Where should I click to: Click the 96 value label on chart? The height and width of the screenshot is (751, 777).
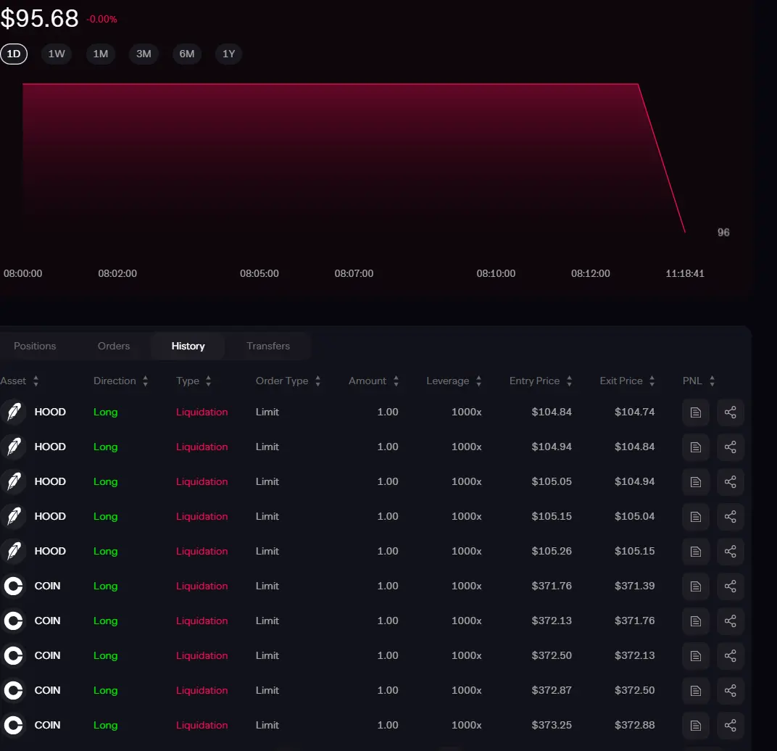(723, 233)
